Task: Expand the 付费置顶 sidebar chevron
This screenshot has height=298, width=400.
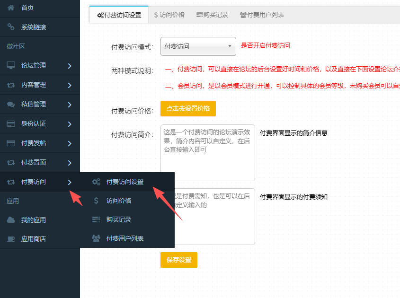Action: point(70,163)
